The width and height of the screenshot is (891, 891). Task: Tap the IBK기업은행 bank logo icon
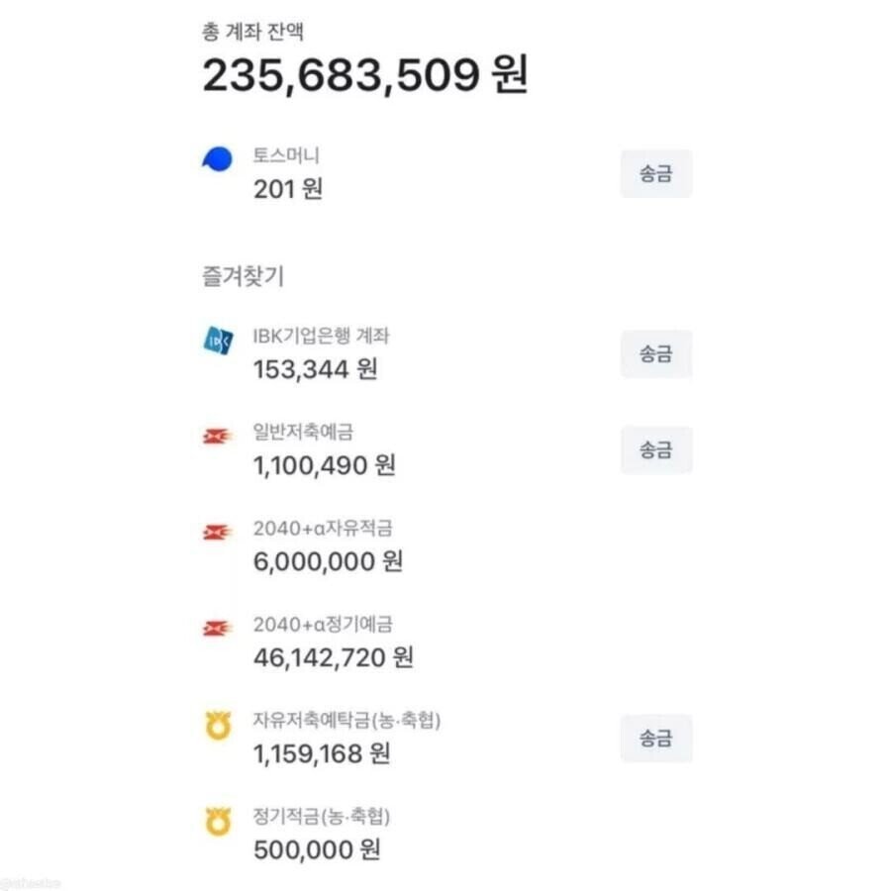click(218, 341)
